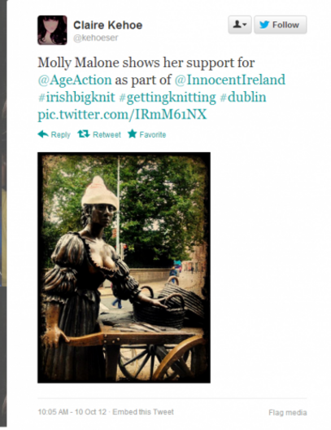Open the @InnocentIreland mention
The width and height of the screenshot is (331, 430).
229,80
